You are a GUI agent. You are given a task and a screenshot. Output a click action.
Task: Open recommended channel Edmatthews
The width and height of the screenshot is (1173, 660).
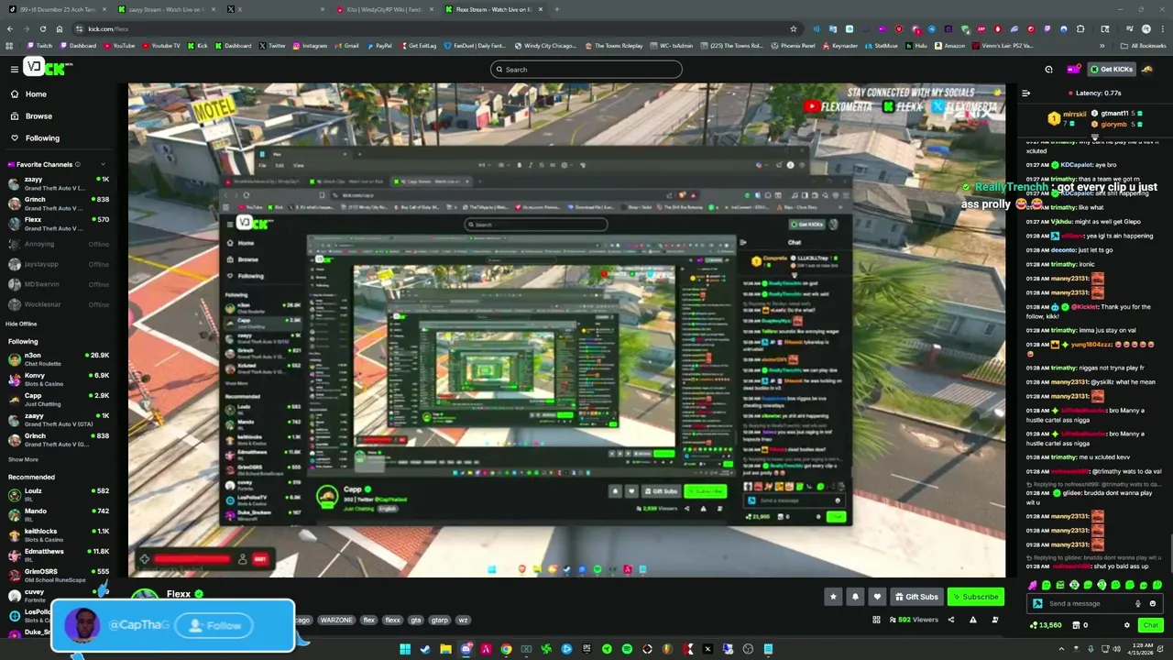click(57, 555)
